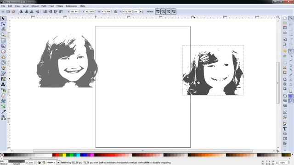Viewport: 294px width, 165px height.
Task: Select the Spray tool
Action: (x=3, y=90)
